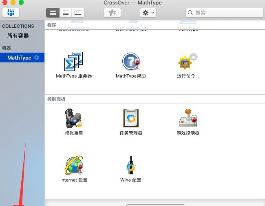The width and height of the screenshot is (265, 206).
Task: Launch the 运行命令... gear icon
Action: tap(188, 61)
